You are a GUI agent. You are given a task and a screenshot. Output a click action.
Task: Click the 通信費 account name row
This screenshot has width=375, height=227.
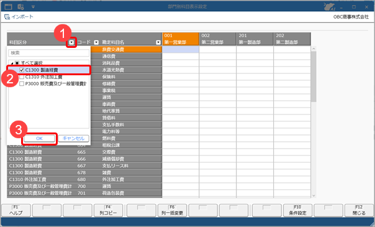pyautogui.click(x=126, y=56)
